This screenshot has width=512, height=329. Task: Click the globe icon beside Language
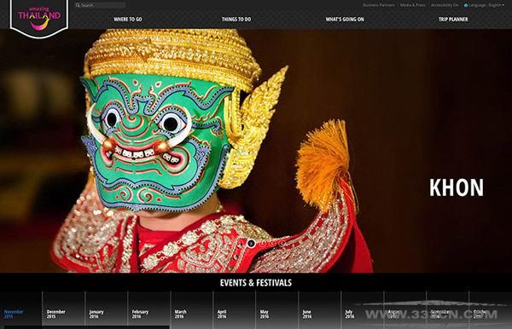[466, 5]
